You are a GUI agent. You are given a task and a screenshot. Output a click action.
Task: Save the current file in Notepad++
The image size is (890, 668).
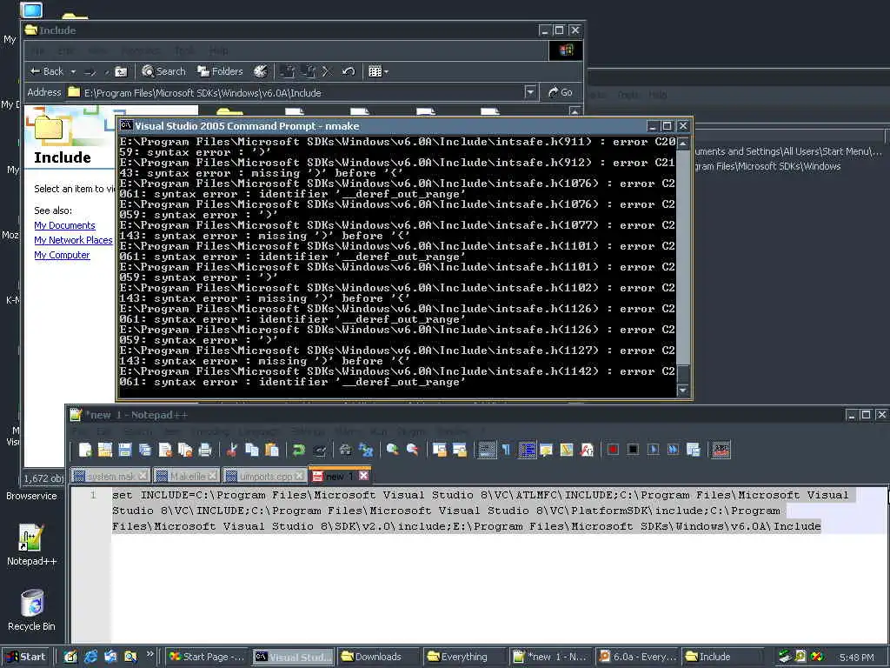125,451
